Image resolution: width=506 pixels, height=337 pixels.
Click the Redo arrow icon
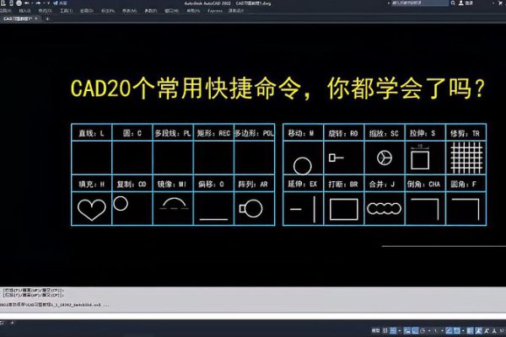pos(39,3)
